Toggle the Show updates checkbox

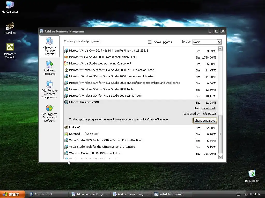tap(150, 42)
